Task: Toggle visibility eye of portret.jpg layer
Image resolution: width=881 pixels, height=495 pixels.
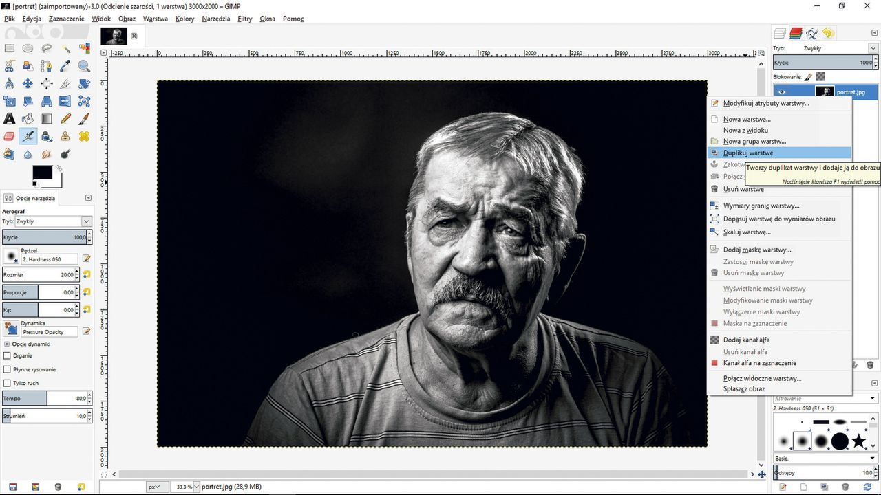Action: point(782,91)
